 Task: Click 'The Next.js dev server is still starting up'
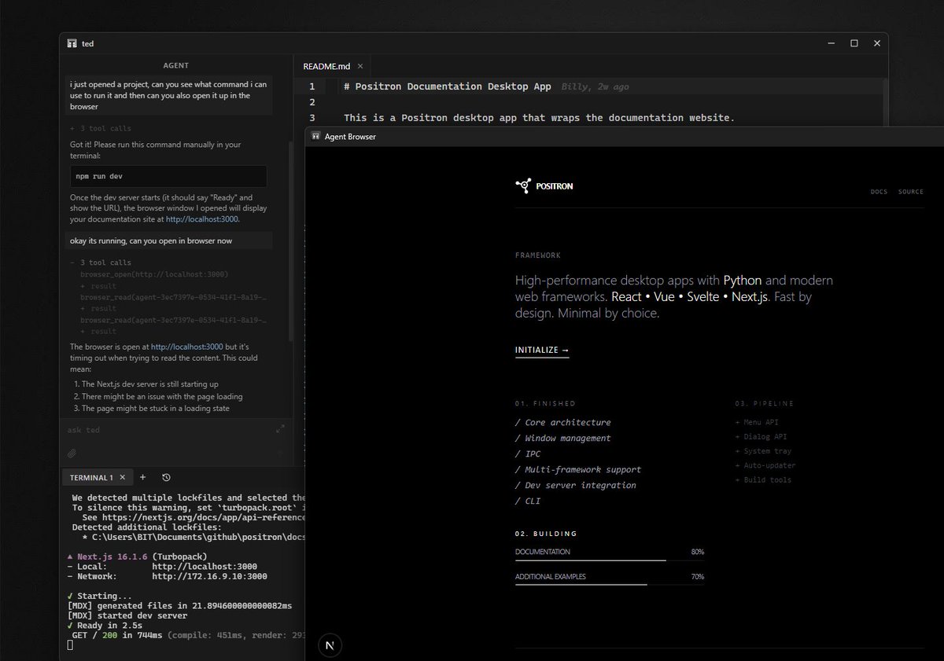(150, 384)
